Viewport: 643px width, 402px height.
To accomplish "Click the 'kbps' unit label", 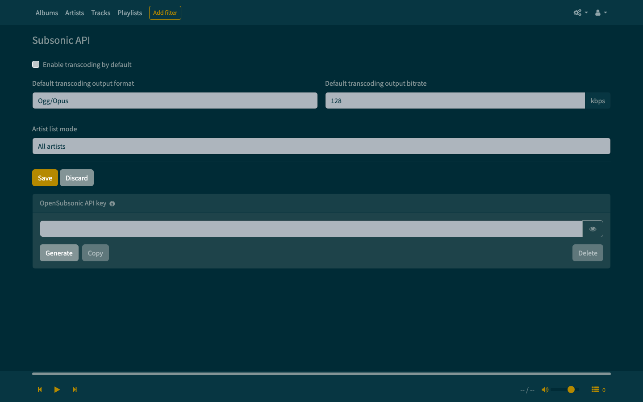I will point(598,100).
